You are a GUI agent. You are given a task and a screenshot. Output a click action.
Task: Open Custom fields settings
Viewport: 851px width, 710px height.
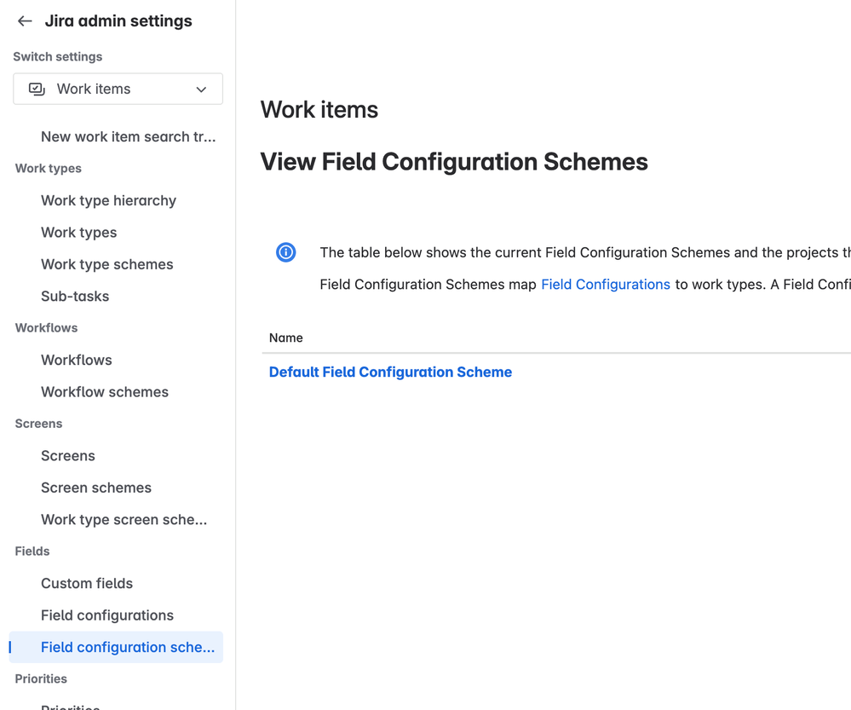(87, 584)
